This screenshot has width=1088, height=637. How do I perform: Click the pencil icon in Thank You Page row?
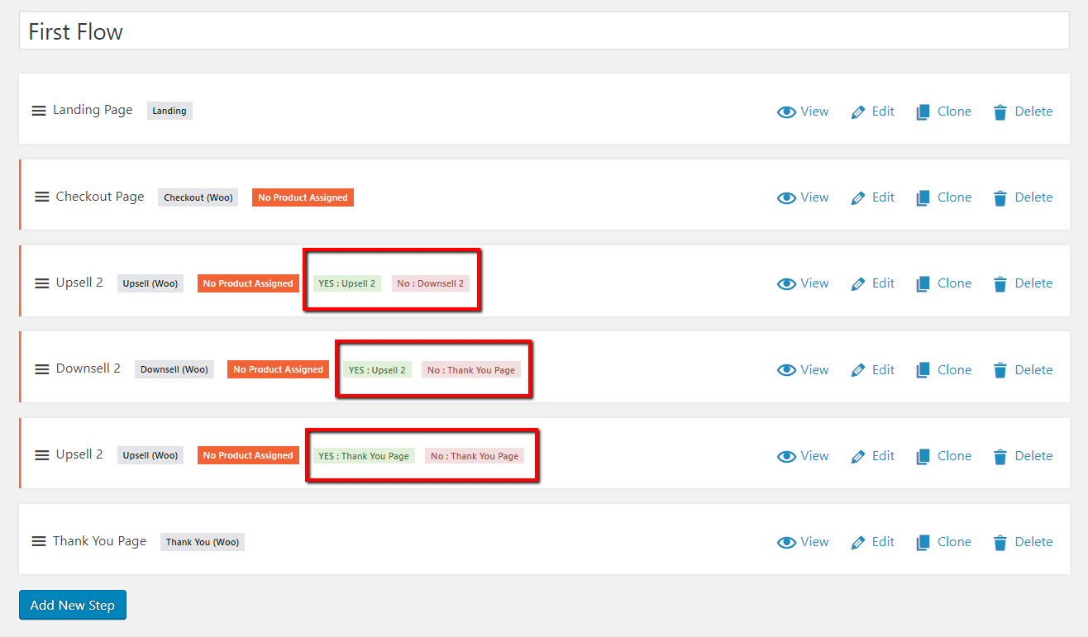(858, 543)
